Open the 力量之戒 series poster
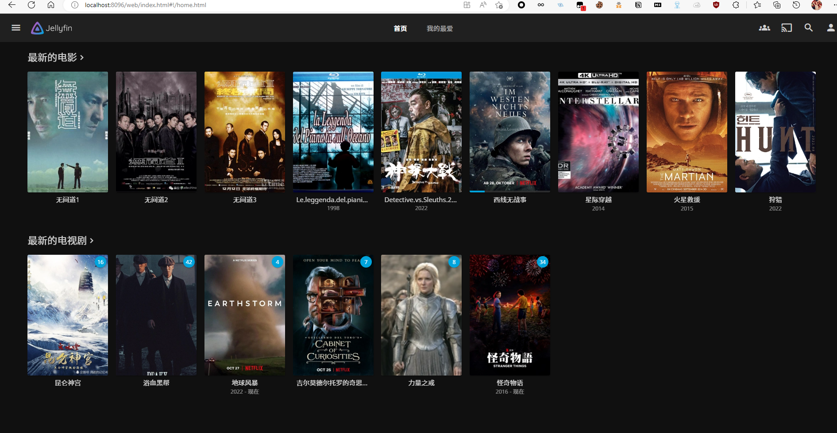Viewport: 837px width, 433px height. point(421,315)
